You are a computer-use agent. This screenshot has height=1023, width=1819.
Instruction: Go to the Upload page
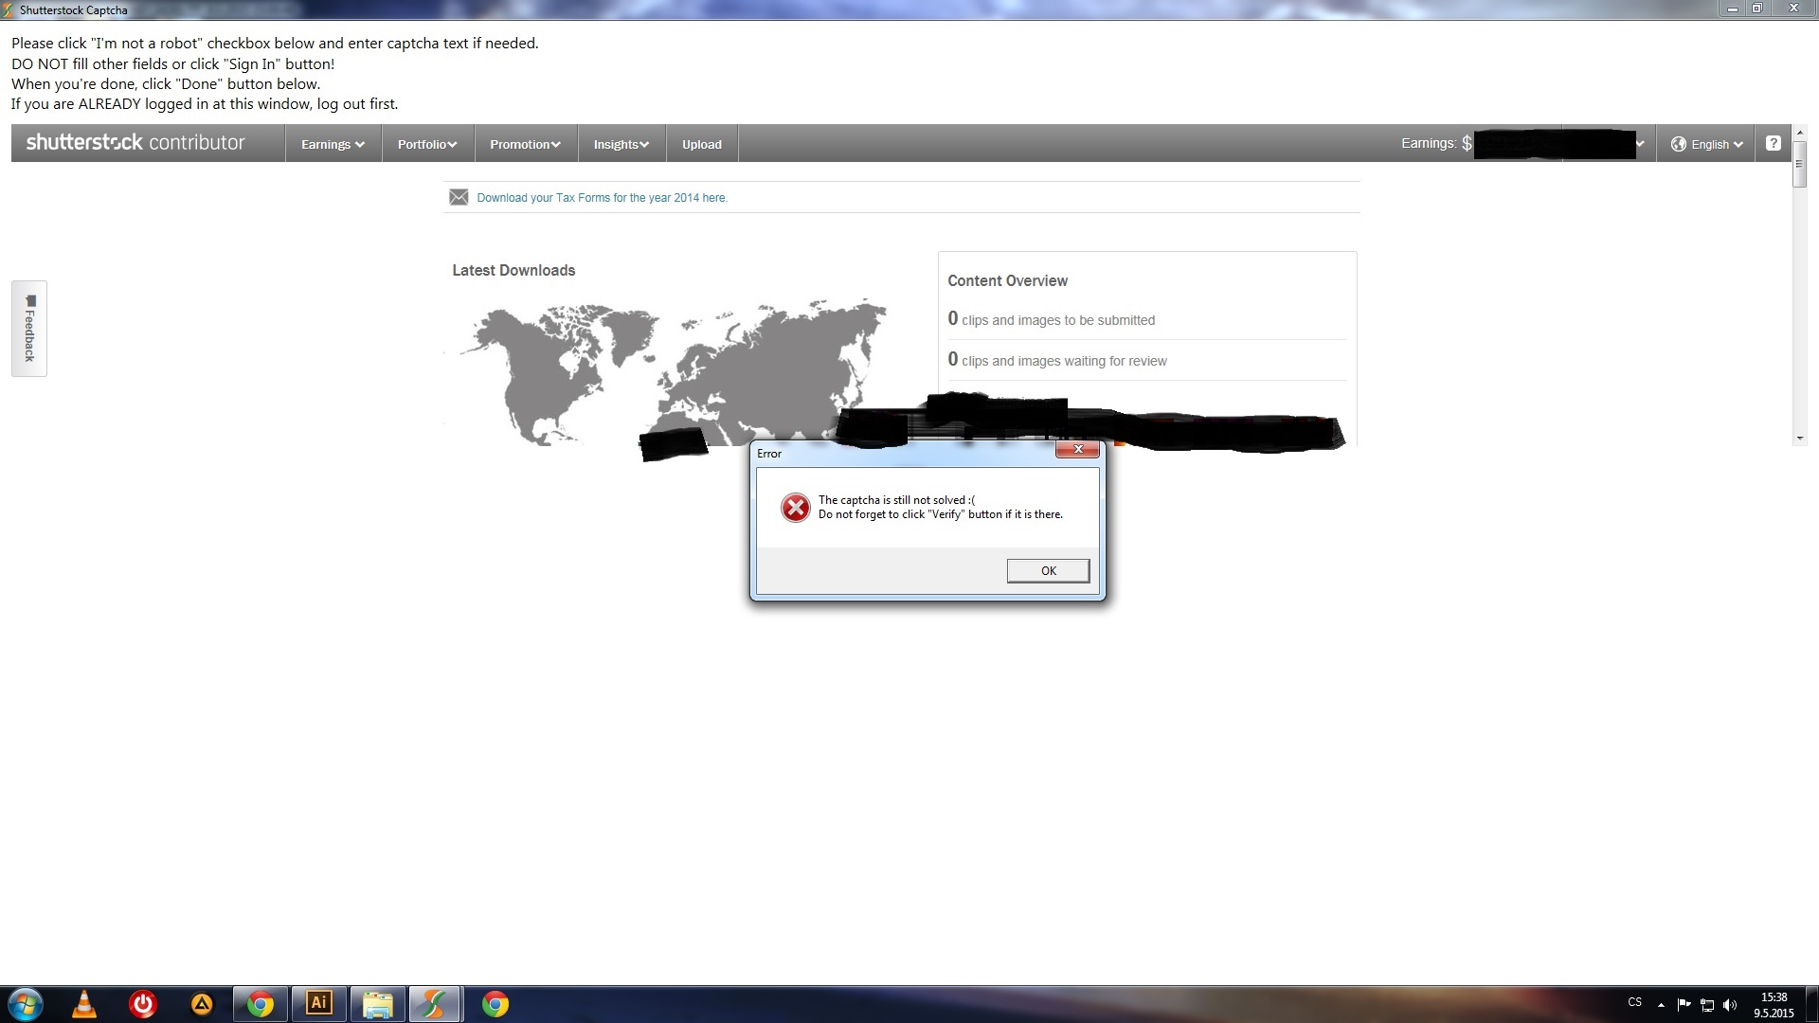(x=702, y=144)
